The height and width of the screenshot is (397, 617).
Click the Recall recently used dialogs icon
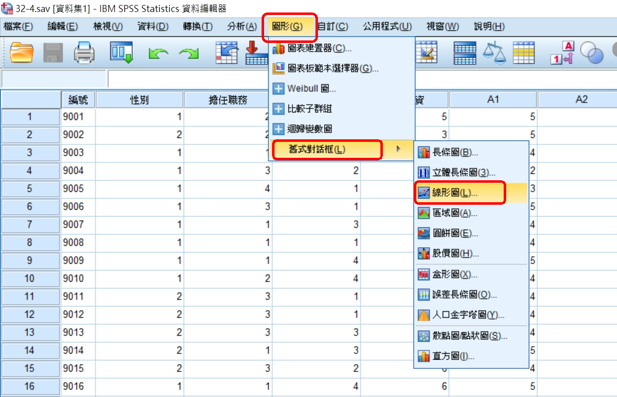121,52
